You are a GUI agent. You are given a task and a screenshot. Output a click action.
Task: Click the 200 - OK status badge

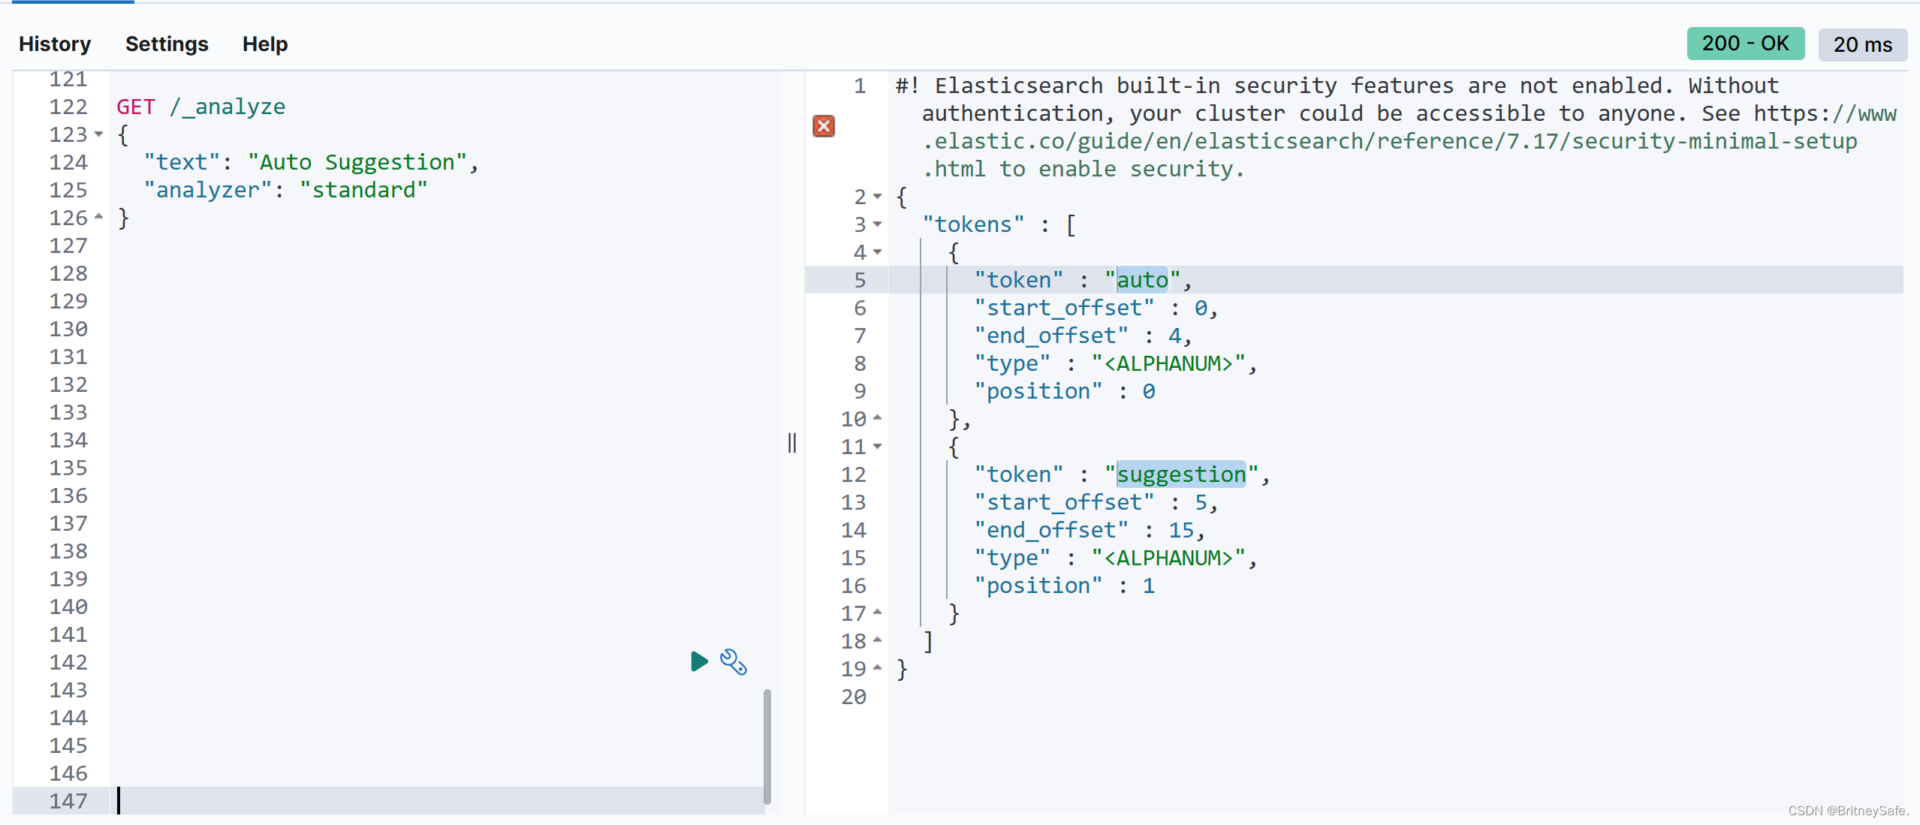coord(1746,44)
